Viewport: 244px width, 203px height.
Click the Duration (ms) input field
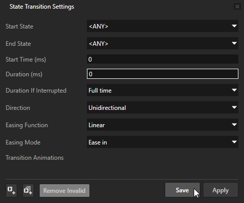[163, 74]
